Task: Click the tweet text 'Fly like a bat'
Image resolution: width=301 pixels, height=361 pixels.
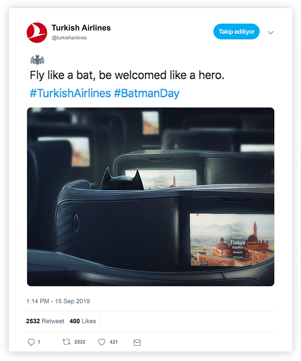Action: [63, 75]
